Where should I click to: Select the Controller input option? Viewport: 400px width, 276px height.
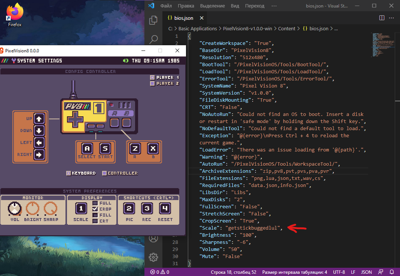(104, 173)
